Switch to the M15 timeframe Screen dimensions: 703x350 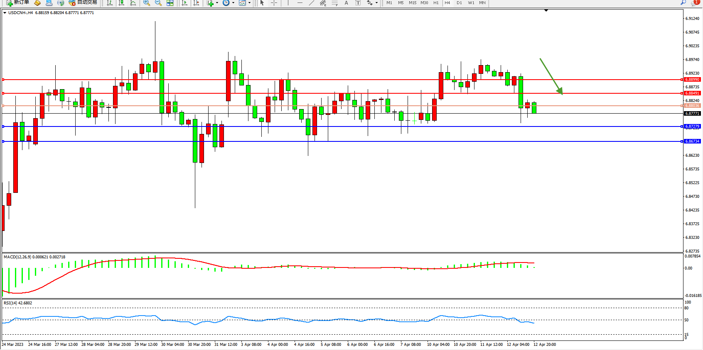[x=412, y=2]
